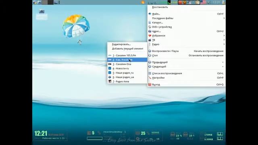This screenshot has width=258, height=145.
Task: Open Список воспроизведения playlist entry
Action: point(186,73)
